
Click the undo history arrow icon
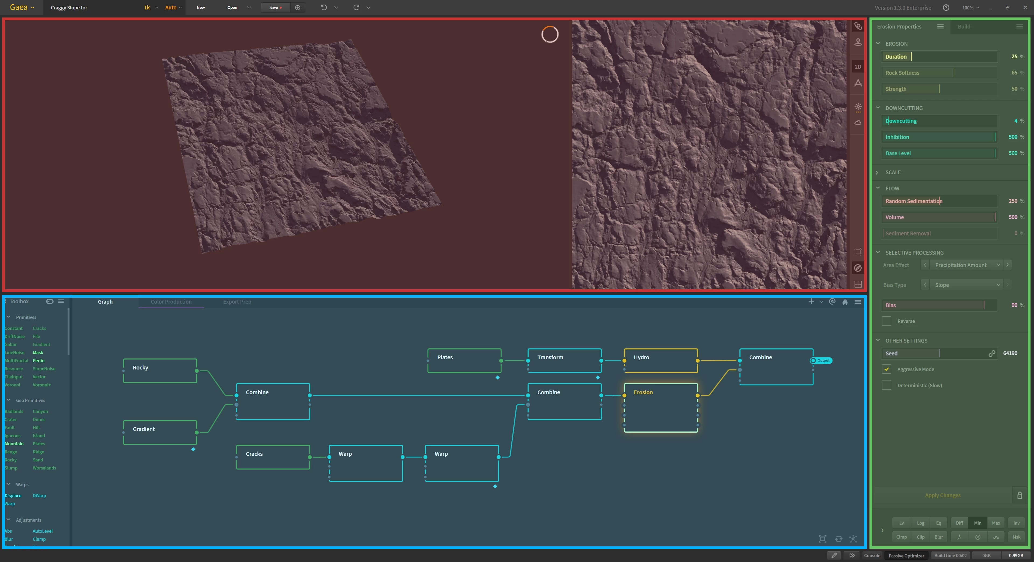336,8
